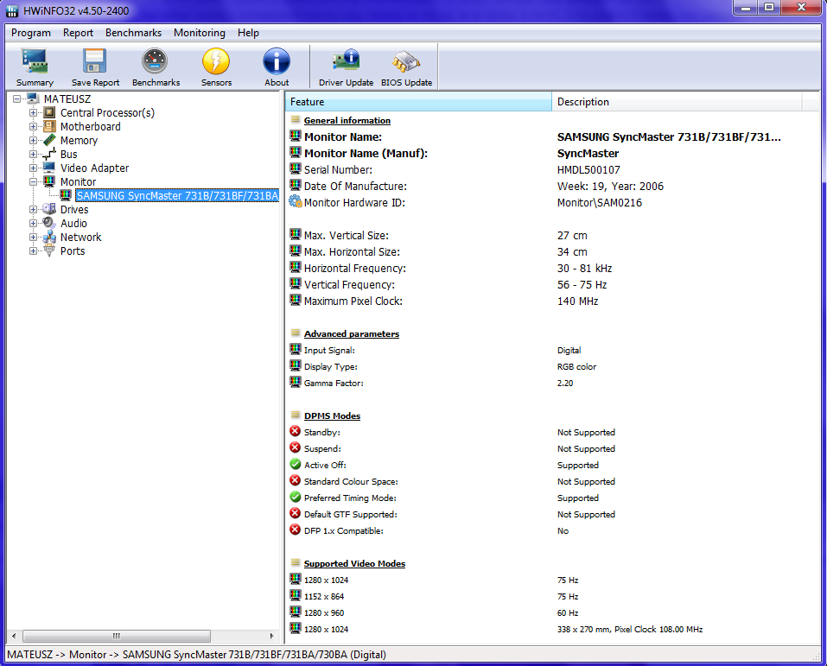
Task: Expand the Motherboard node
Action: coord(33,127)
